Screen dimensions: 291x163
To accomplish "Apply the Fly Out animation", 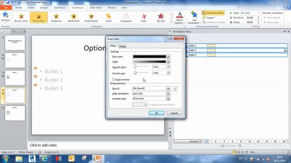I will [161, 18].
